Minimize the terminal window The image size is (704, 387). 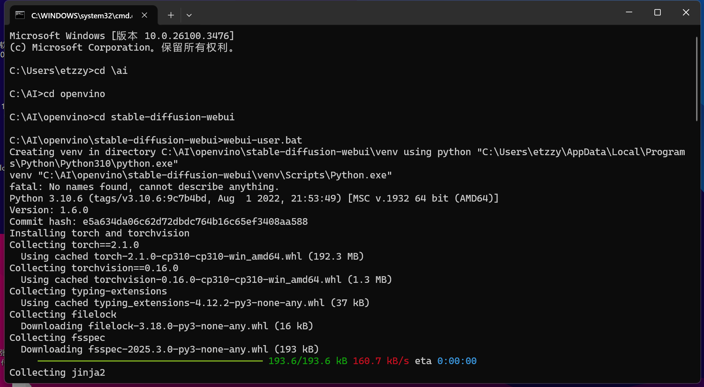[x=629, y=13]
